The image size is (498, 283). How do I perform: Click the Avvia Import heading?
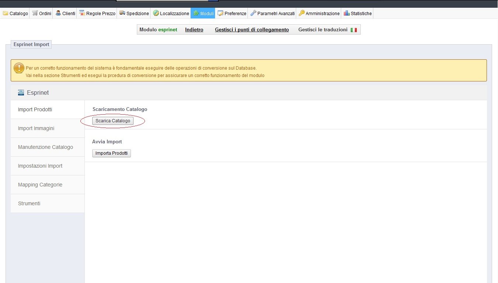tap(107, 141)
